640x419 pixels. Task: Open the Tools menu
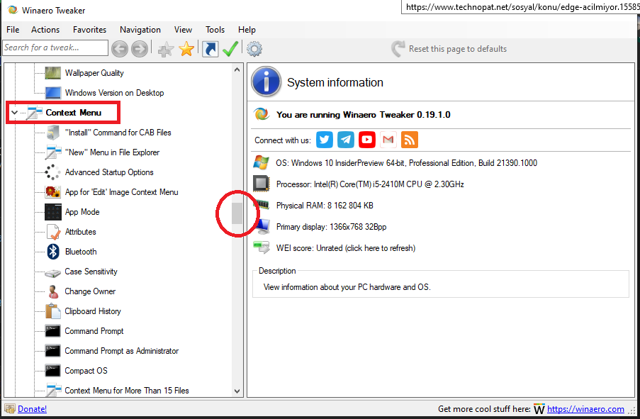pos(215,30)
